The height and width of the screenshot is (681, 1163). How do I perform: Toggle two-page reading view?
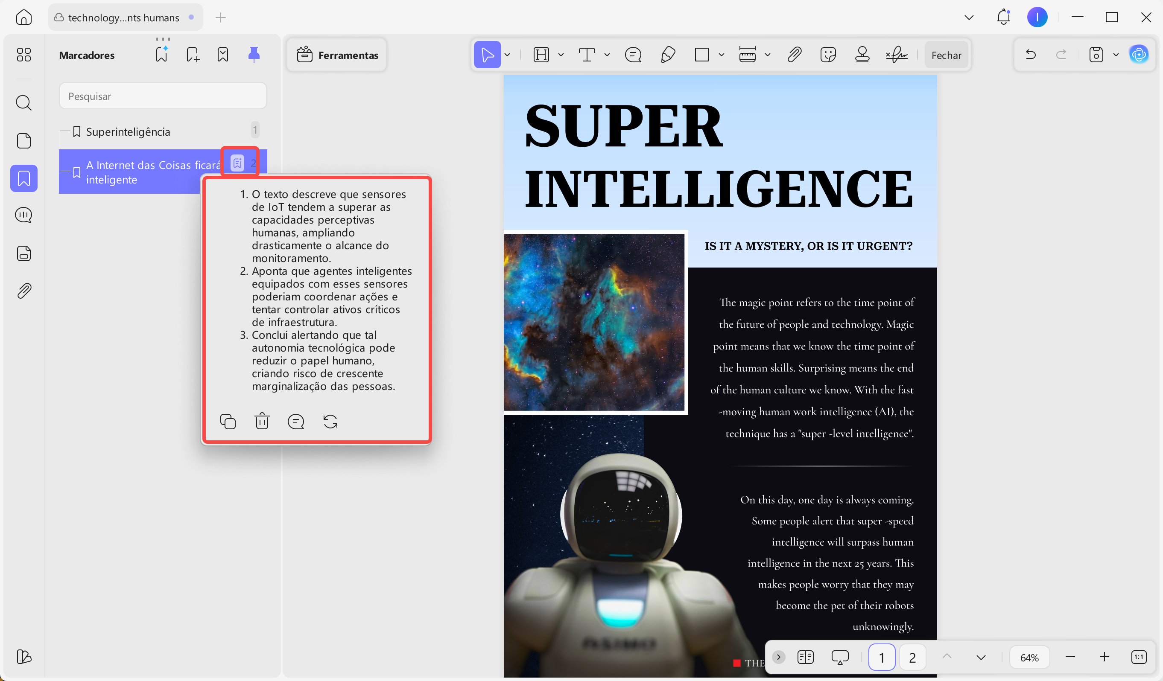point(805,657)
